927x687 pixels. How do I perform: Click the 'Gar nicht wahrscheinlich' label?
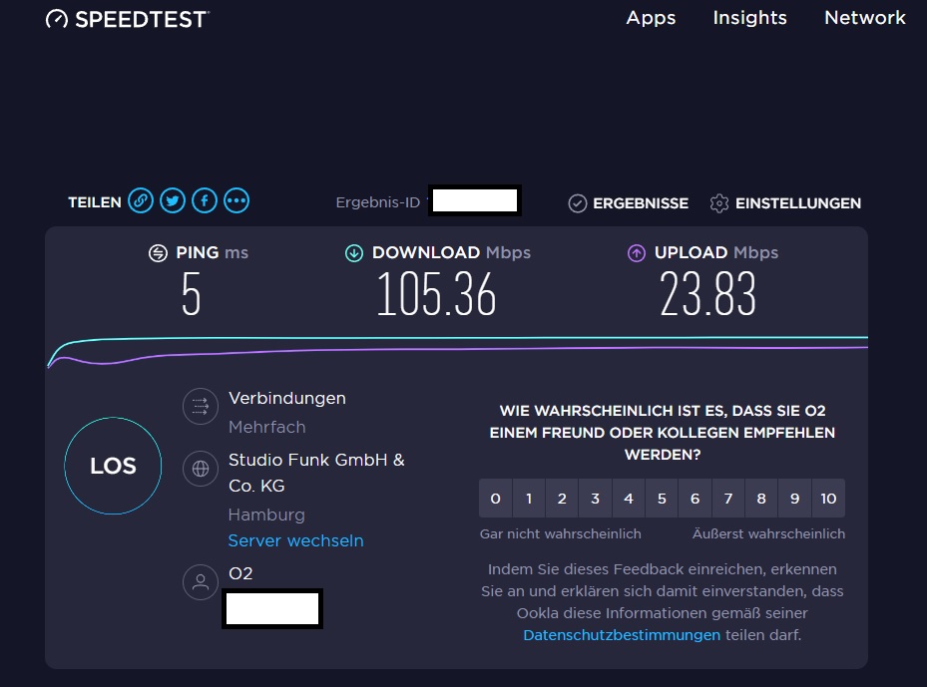(561, 533)
